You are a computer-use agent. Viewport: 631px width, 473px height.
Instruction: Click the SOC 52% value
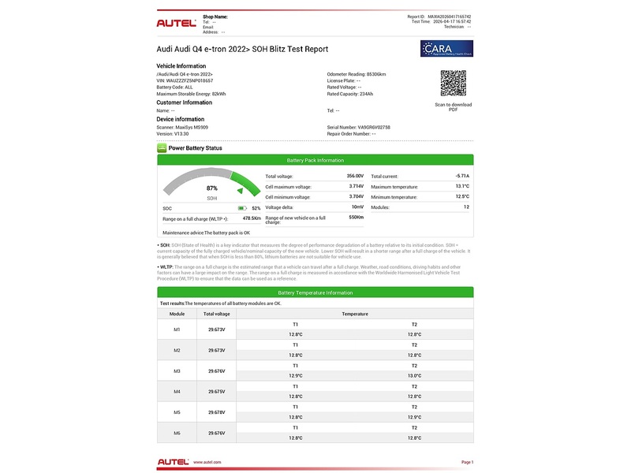point(256,208)
